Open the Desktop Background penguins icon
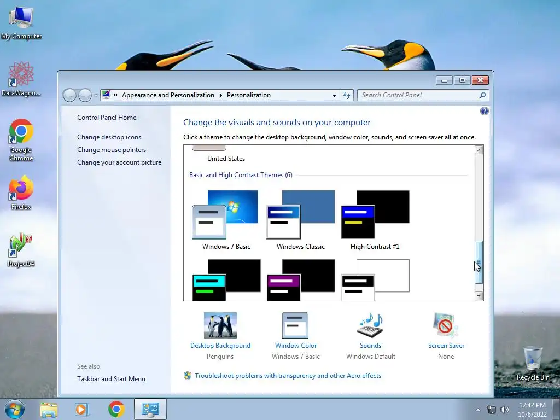 pos(220,325)
